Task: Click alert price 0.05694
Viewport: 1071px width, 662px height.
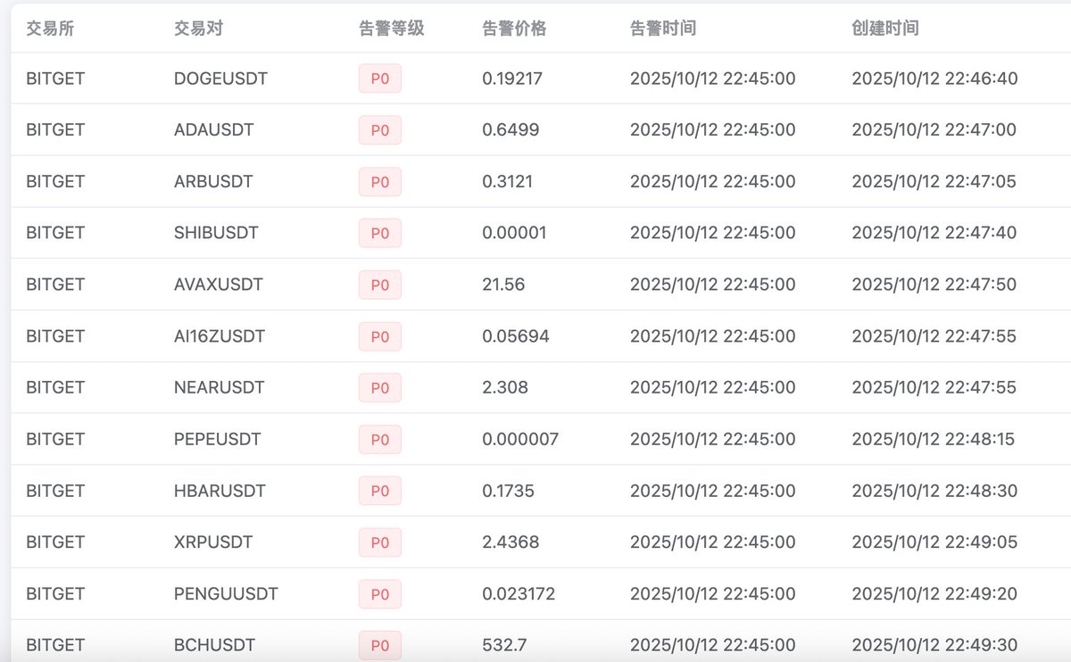Action: pos(516,336)
